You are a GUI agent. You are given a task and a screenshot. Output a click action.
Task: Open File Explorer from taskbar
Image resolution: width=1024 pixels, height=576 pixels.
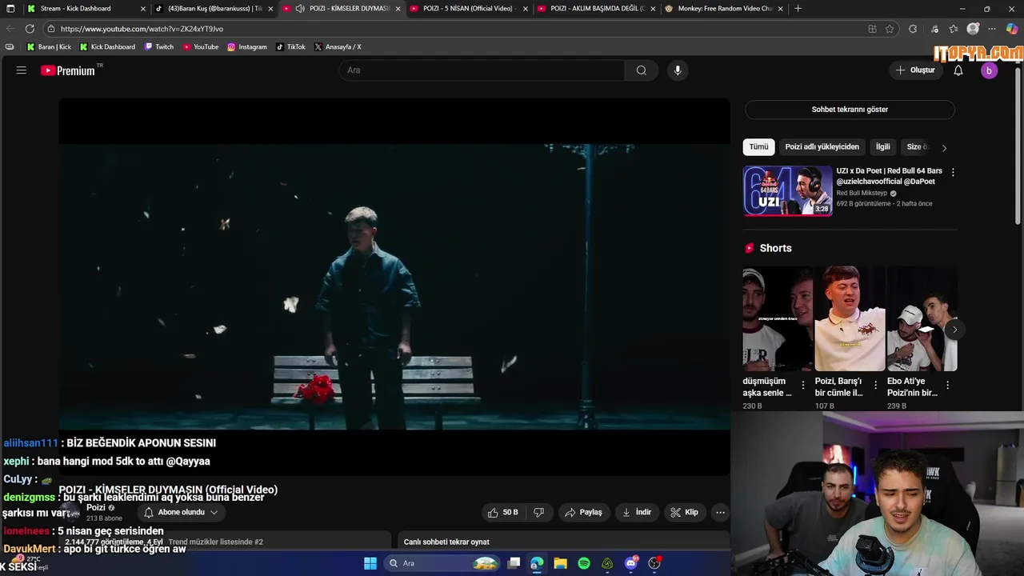[561, 563]
